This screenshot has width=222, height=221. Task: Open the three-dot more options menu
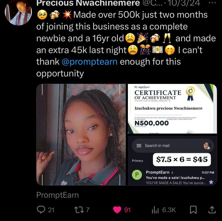click(212, 3)
